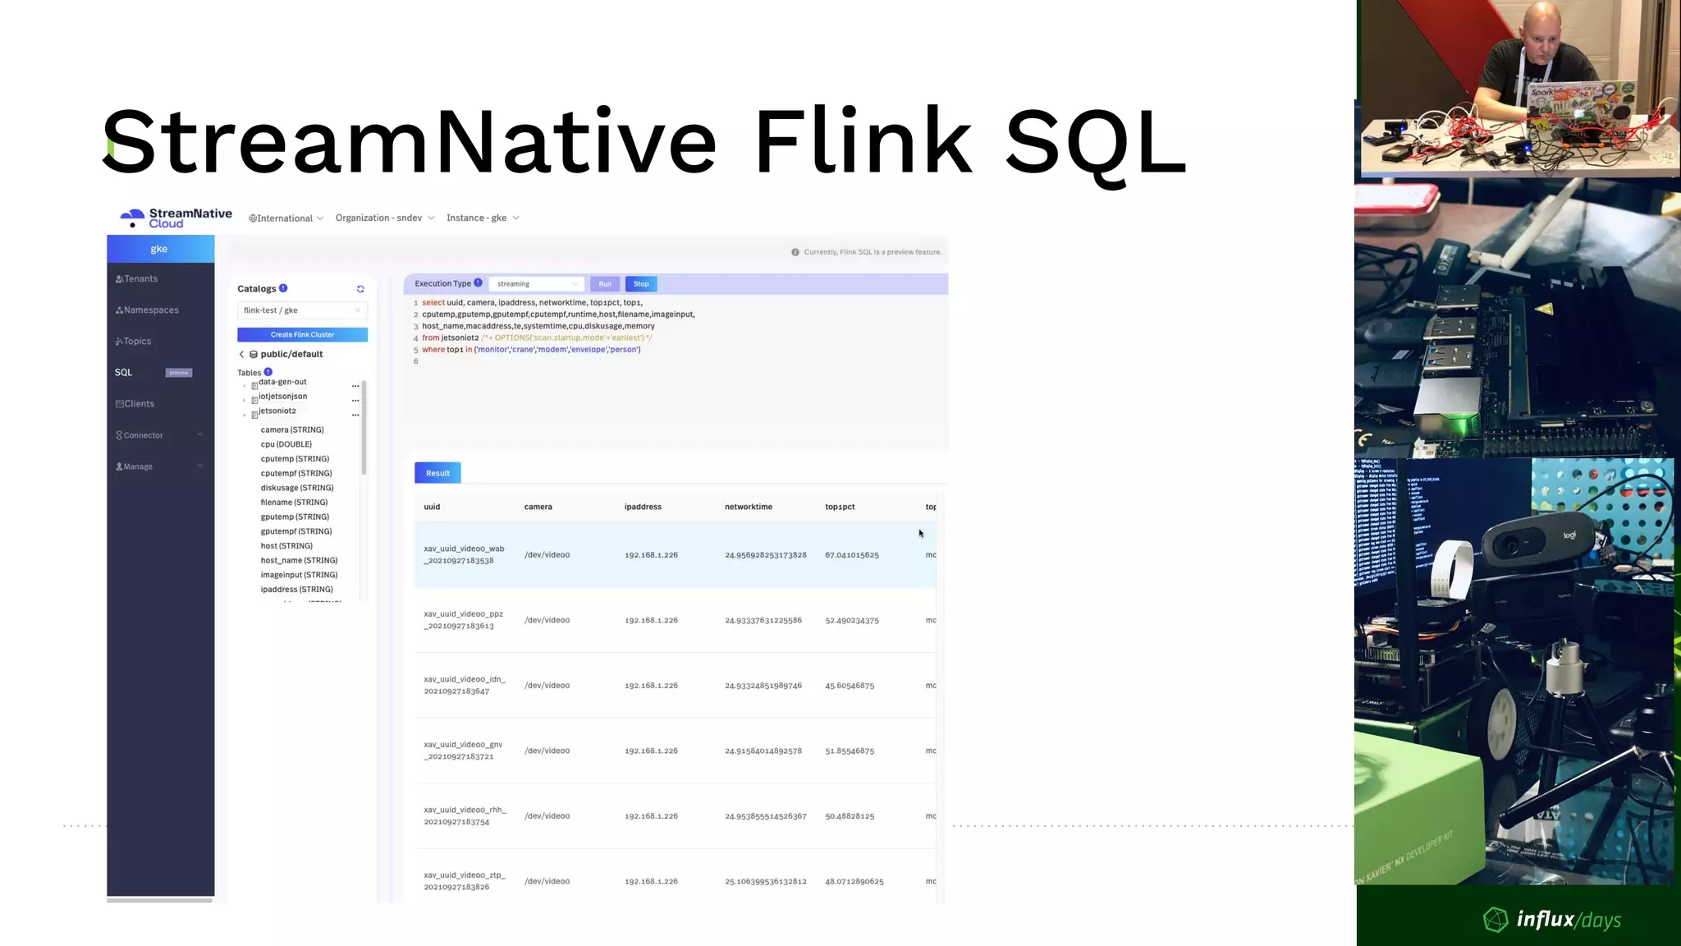The width and height of the screenshot is (1681, 946).
Task: Click the tables list scrollbar
Action: point(364,429)
